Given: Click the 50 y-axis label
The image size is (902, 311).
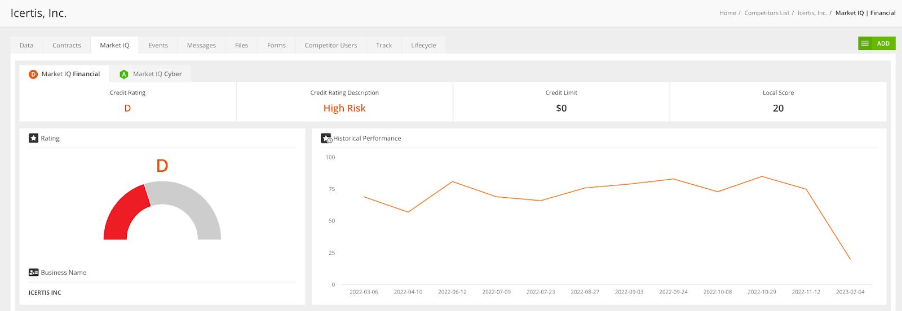Looking at the screenshot, I should click(332, 221).
